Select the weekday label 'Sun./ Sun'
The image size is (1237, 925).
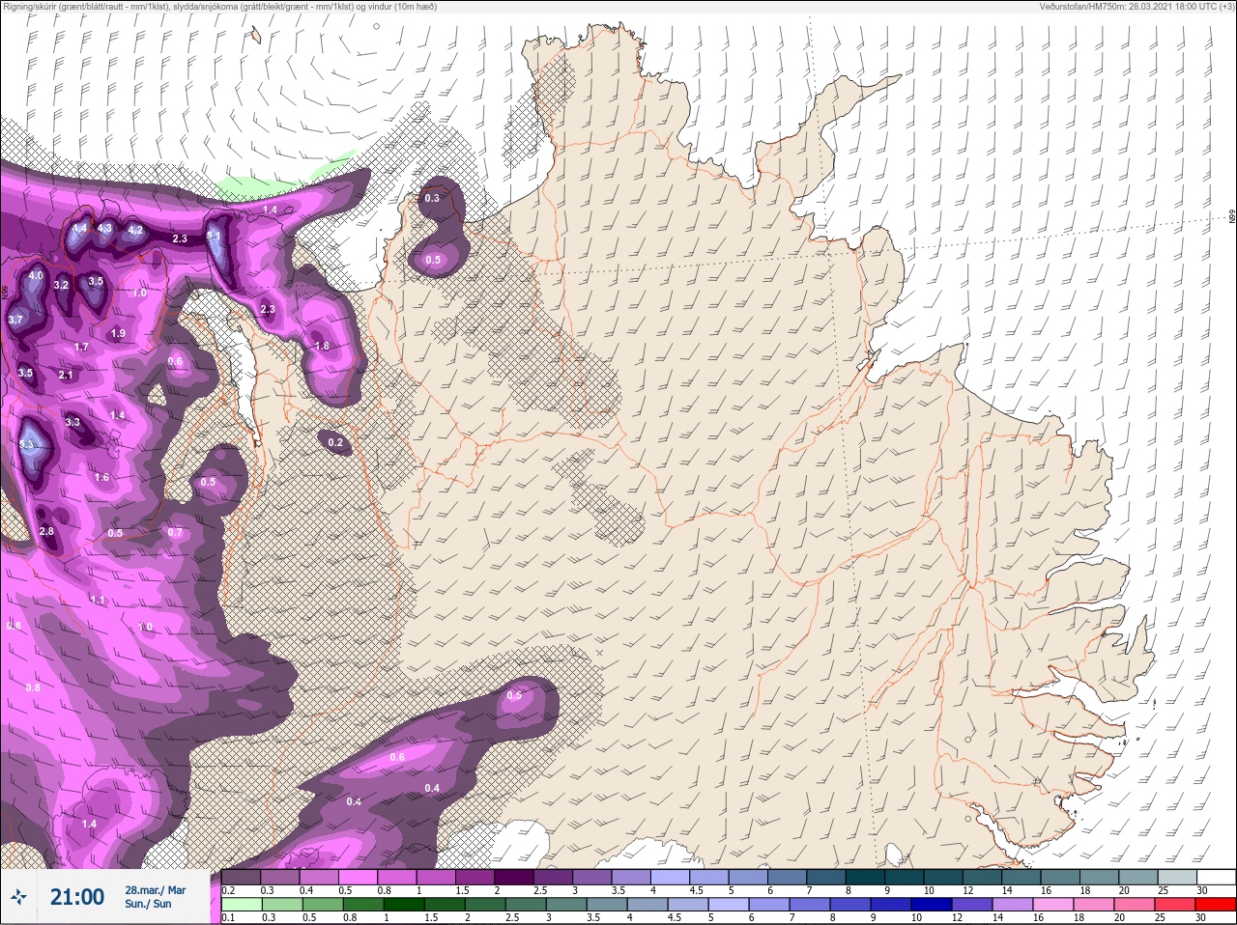click(148, 904)
